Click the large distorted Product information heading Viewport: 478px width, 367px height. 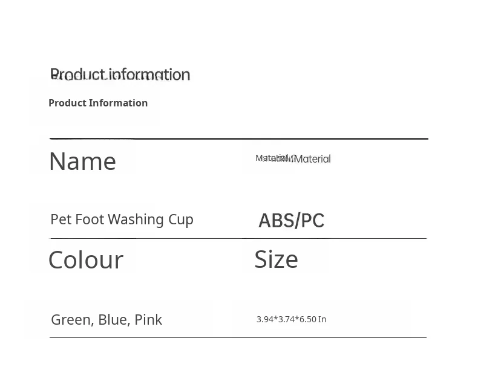coord(120,74)
